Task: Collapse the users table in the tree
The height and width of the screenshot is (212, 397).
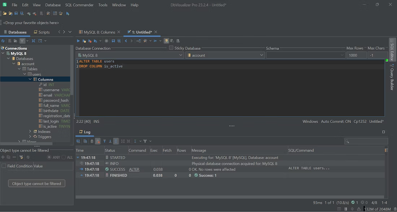Action: [x=25, y=74]
